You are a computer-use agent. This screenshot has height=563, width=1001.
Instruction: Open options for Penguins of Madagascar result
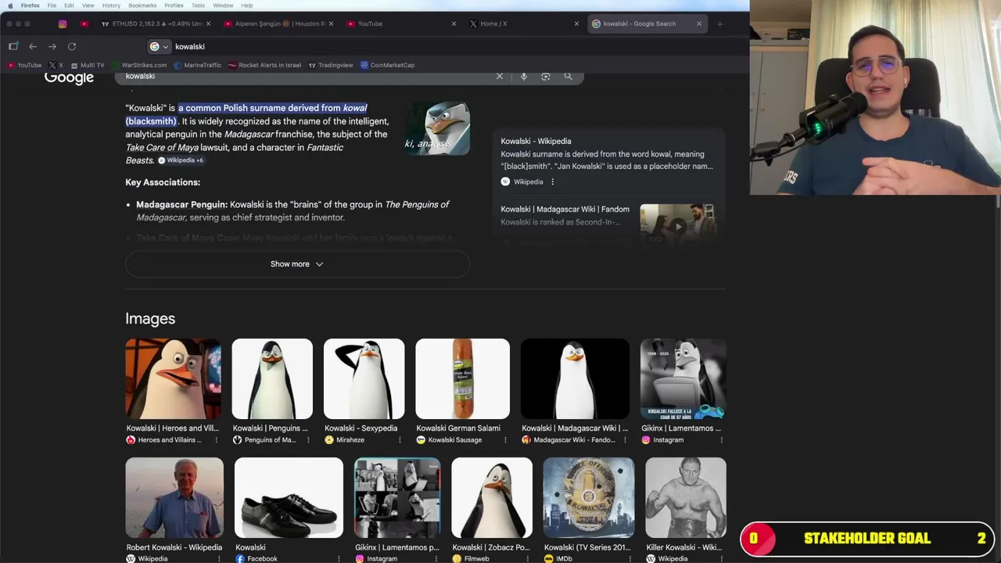click(307, 440)
